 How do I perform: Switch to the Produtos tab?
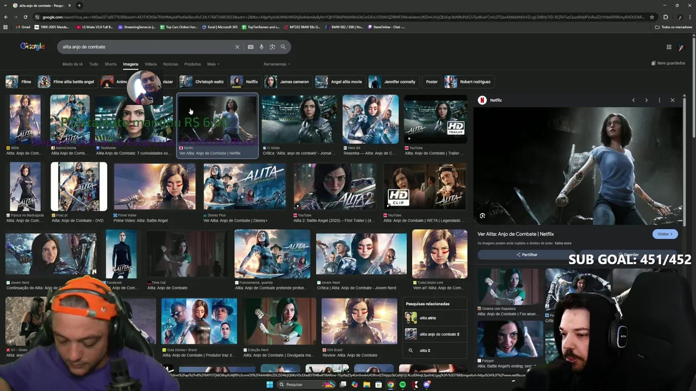[192, 64]
